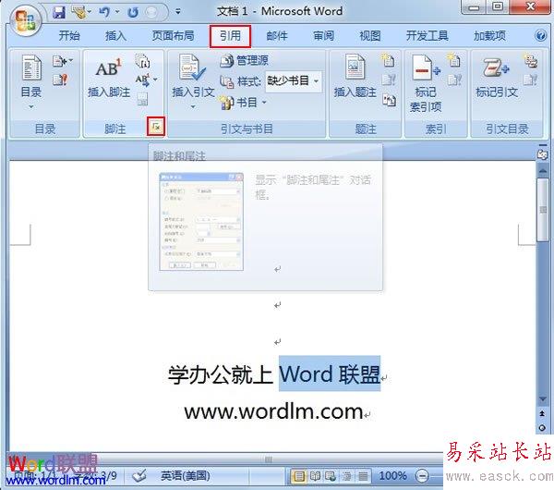
Task: Select the 引用 tab
Action: (x=230, y=36)
